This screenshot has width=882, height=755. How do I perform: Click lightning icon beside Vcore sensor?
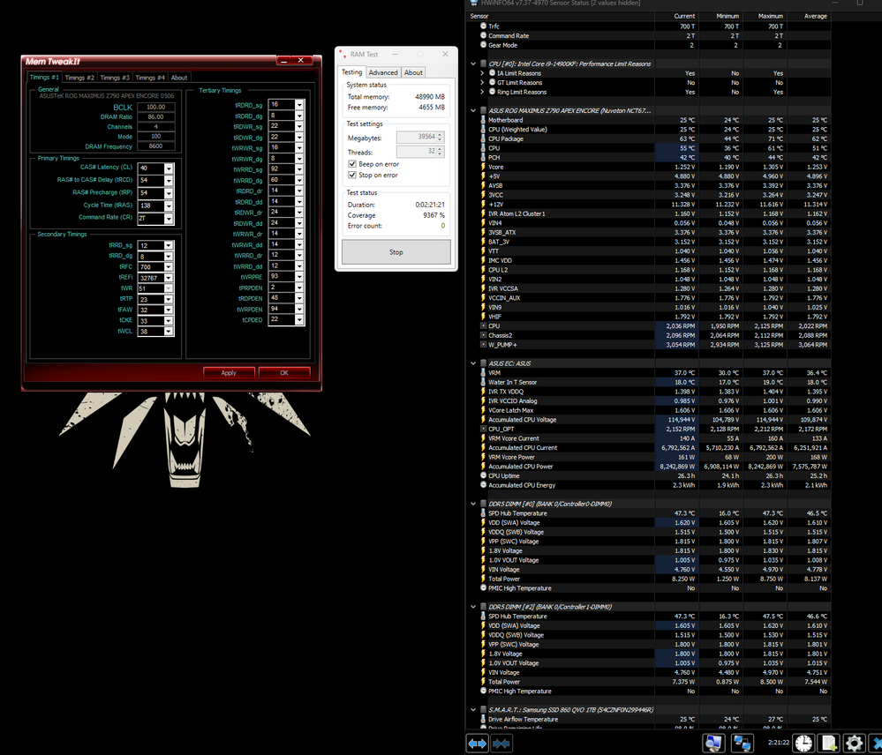coord(483,167)
